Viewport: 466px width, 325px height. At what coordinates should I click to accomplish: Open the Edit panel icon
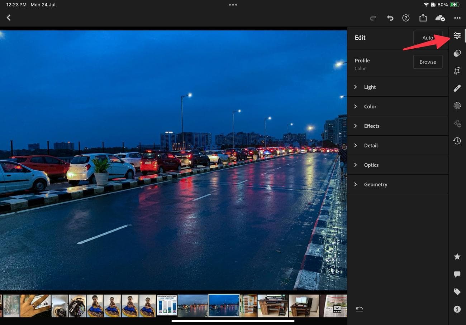pyautogui.click(x=457, y=35)
